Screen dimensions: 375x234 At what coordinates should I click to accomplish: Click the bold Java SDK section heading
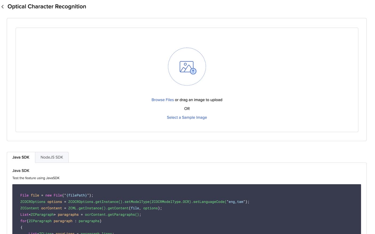(21, 171)
